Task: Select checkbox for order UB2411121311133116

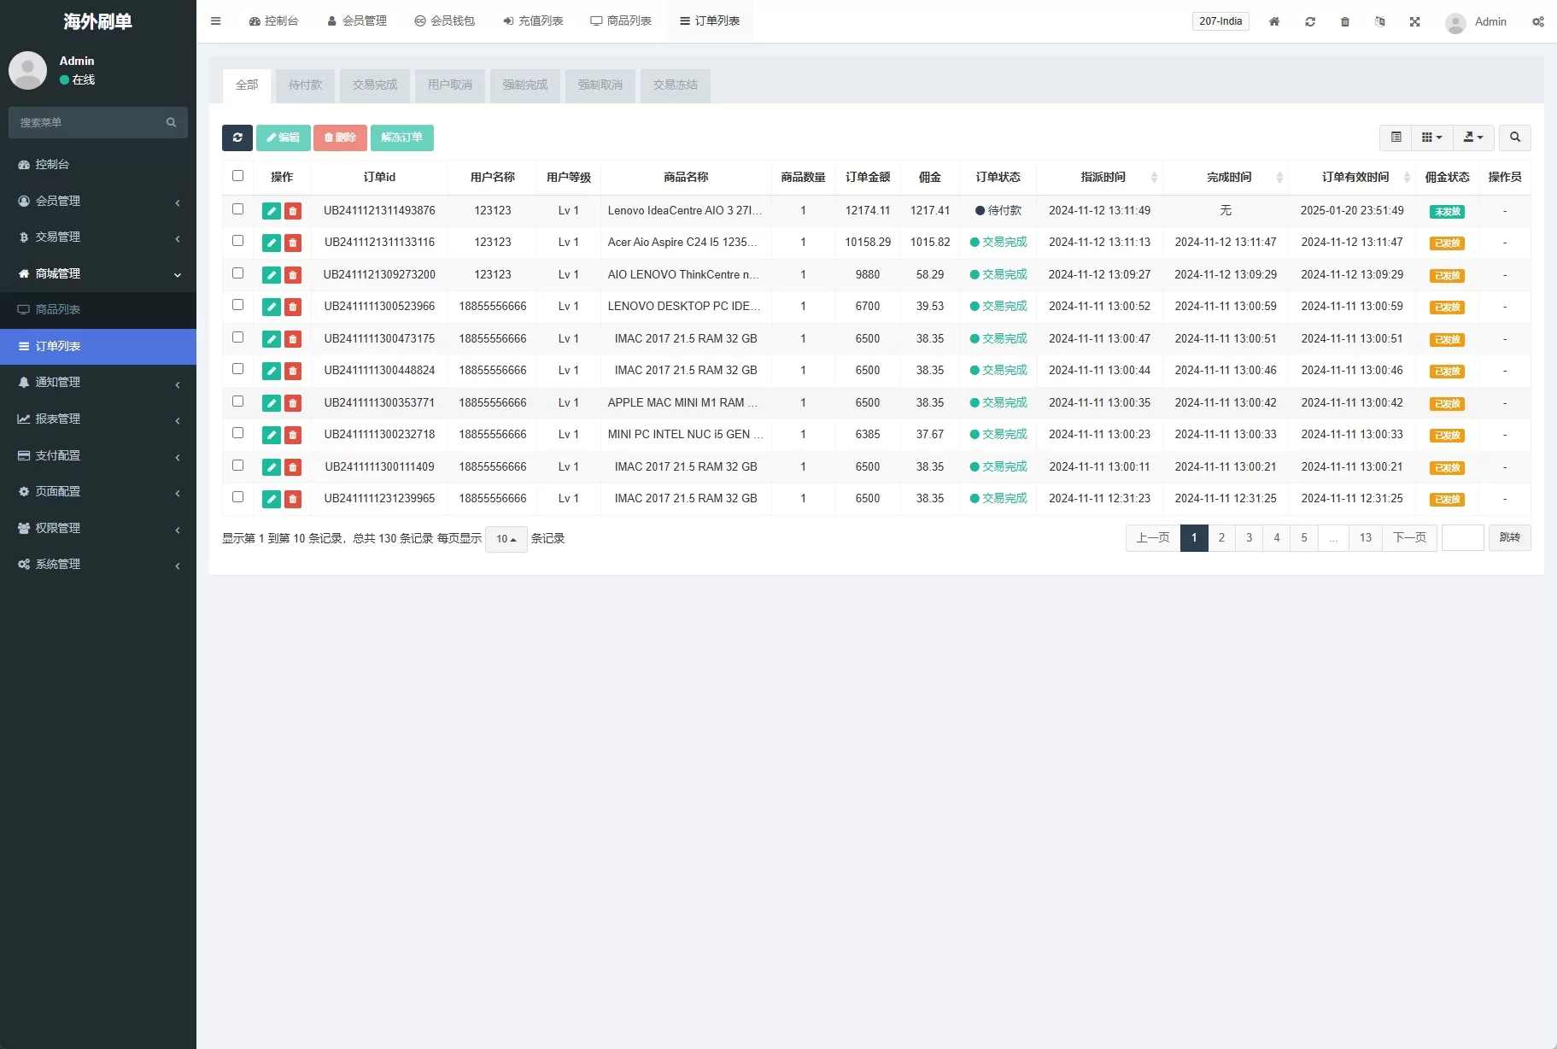Action: (x=238, y=241)
